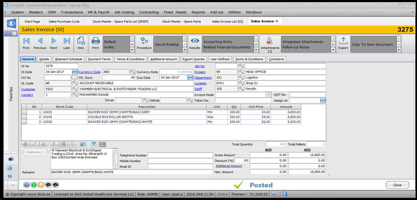Open Assign on date picker
This screenshot has width=417, height=200.
[x=323, y=100]
